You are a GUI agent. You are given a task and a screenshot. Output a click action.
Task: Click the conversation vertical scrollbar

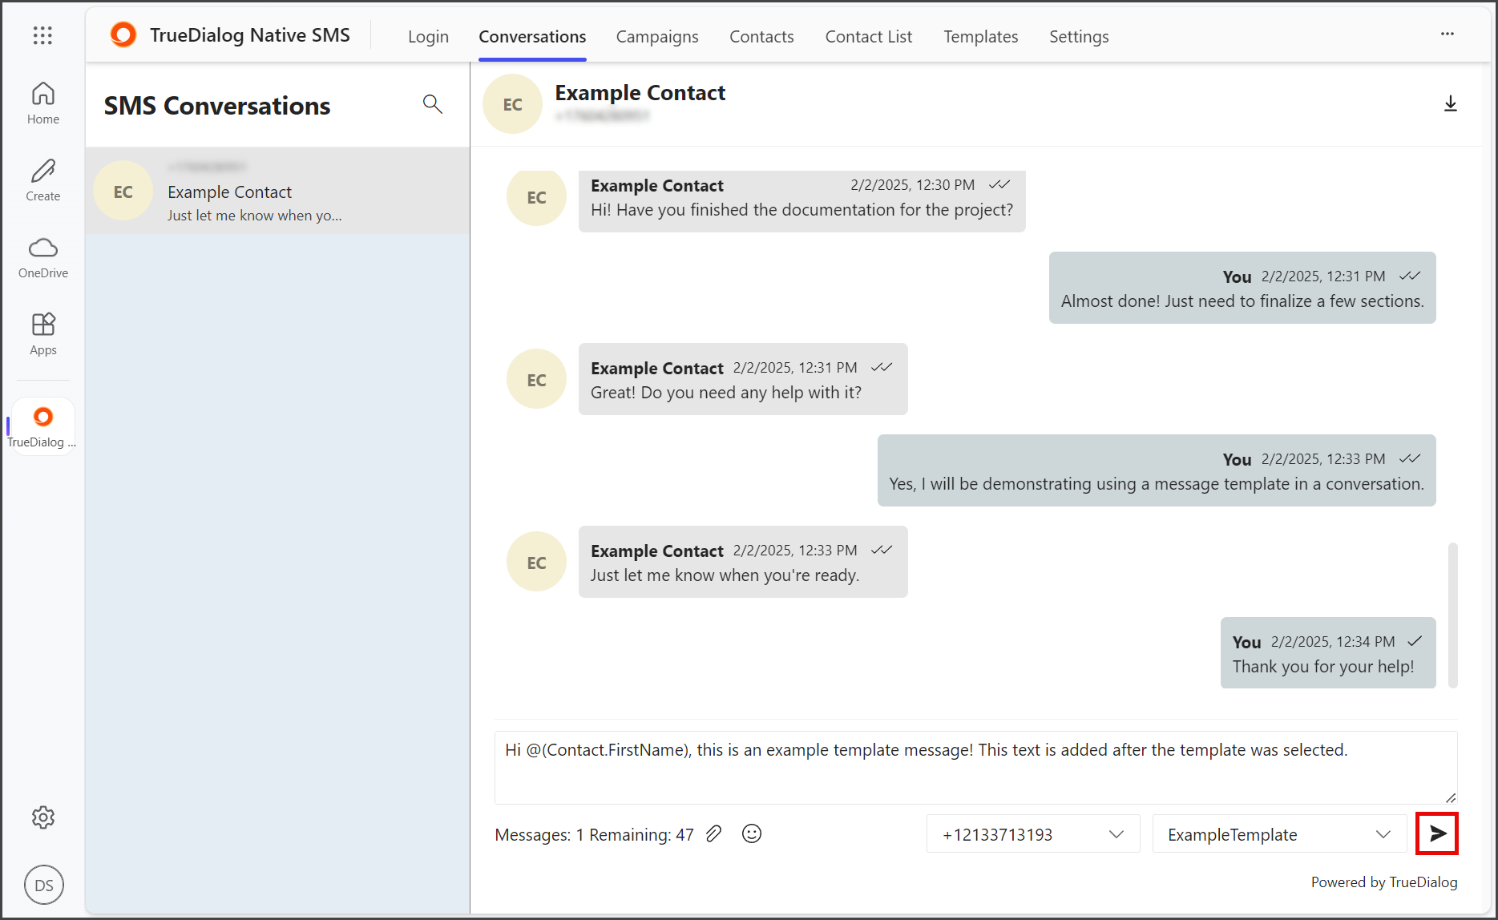point(1452,615)
